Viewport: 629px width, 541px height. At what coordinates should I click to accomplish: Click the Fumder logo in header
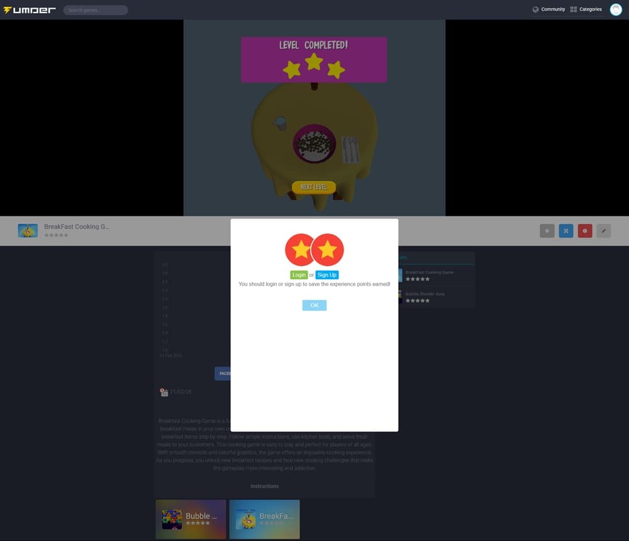(30, 10)
